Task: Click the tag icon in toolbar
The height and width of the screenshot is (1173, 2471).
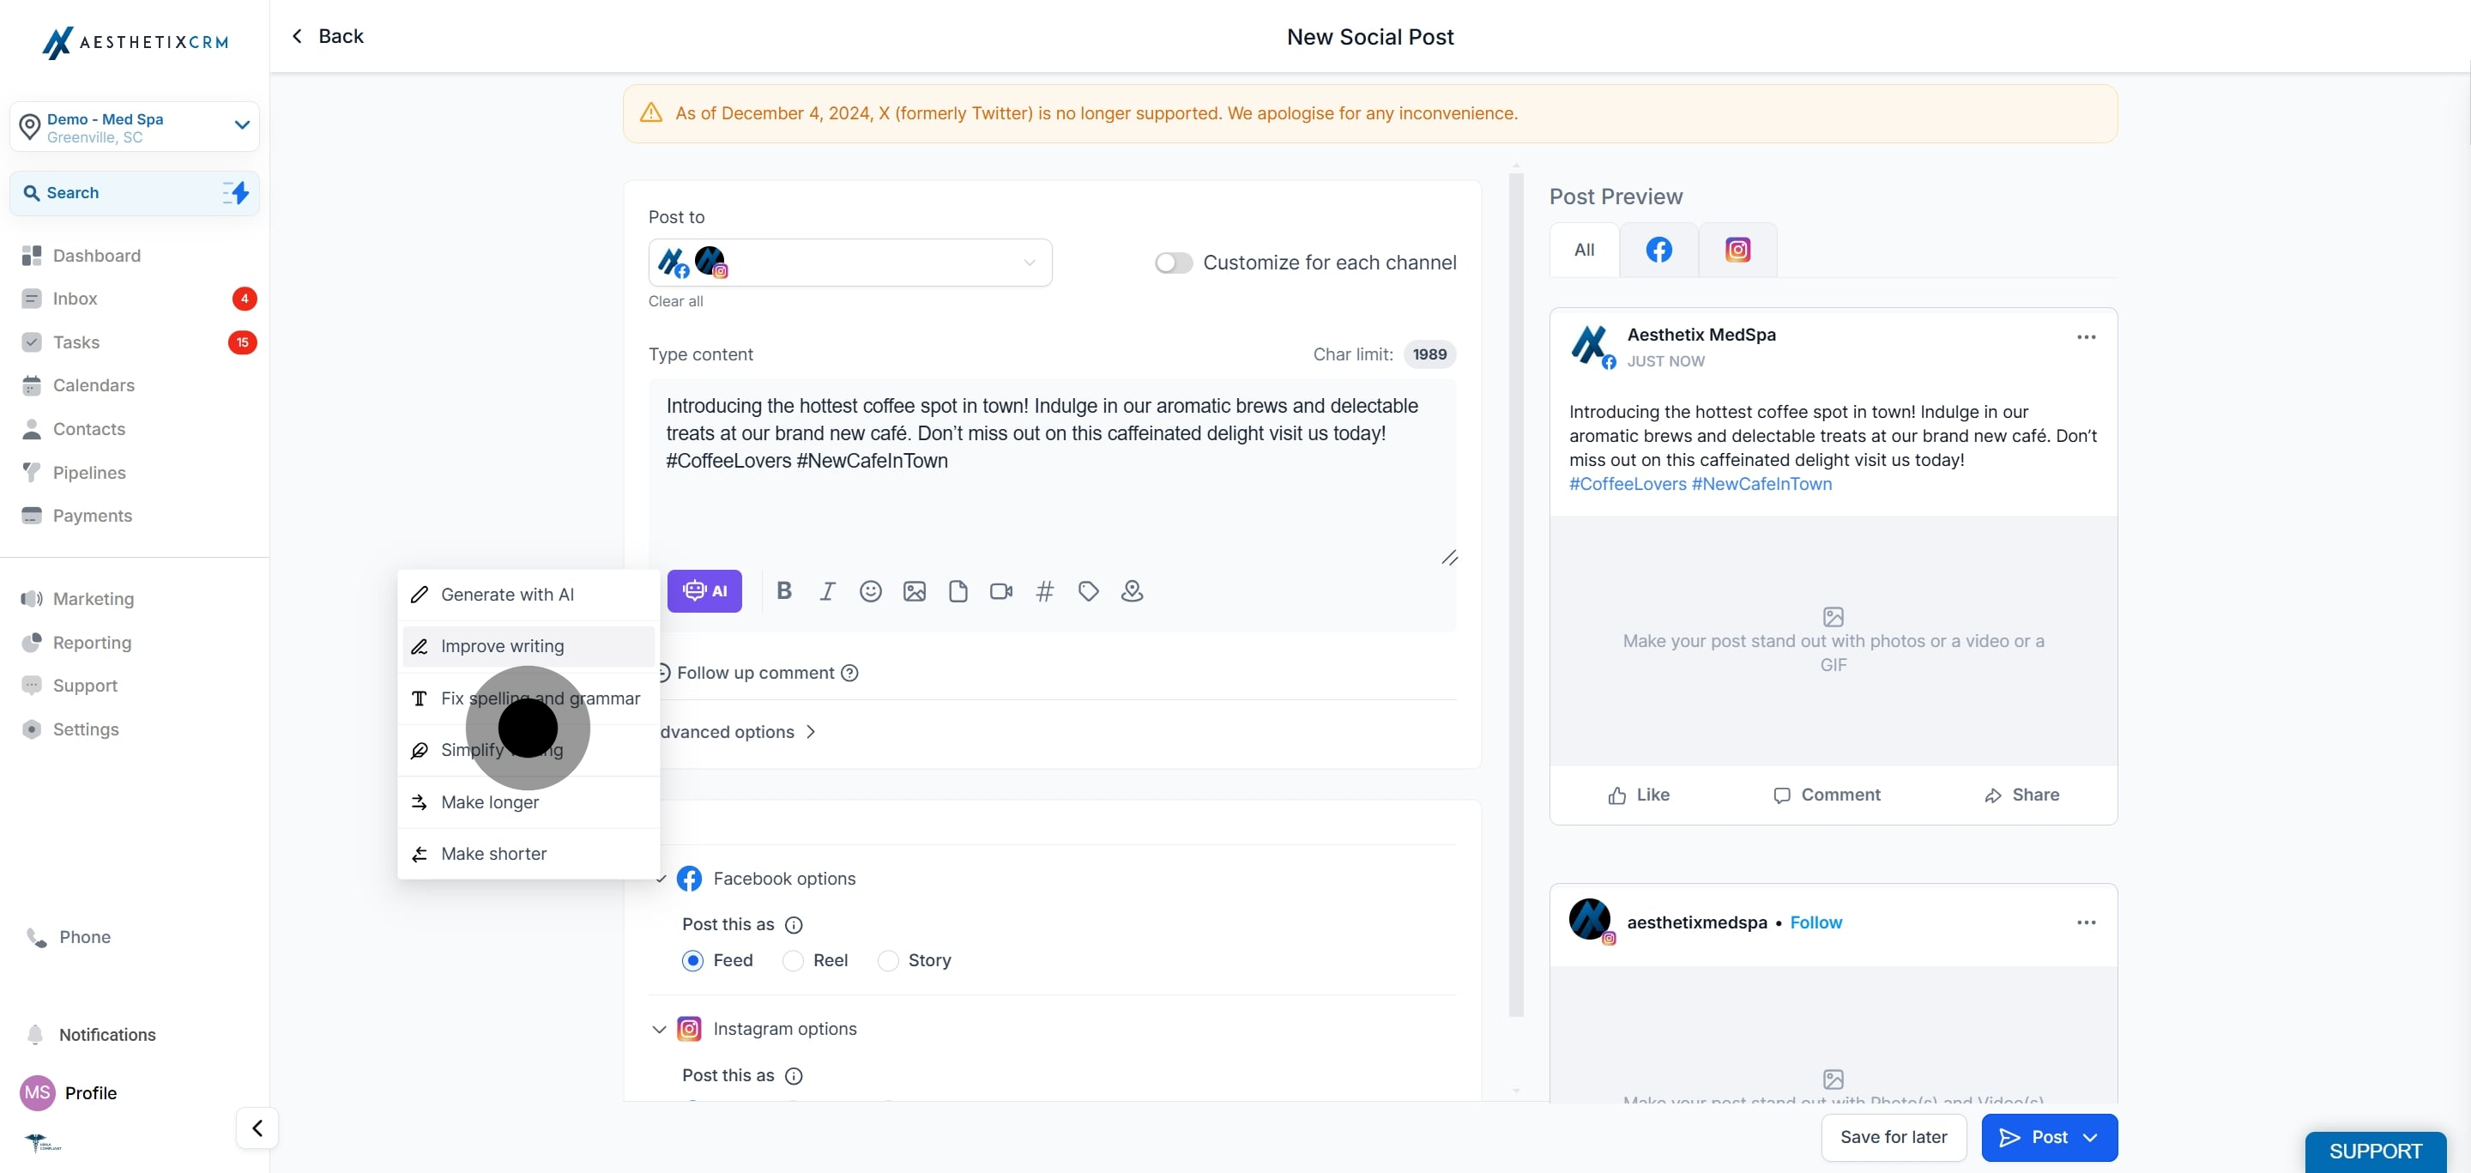Action: point(1088,591)
